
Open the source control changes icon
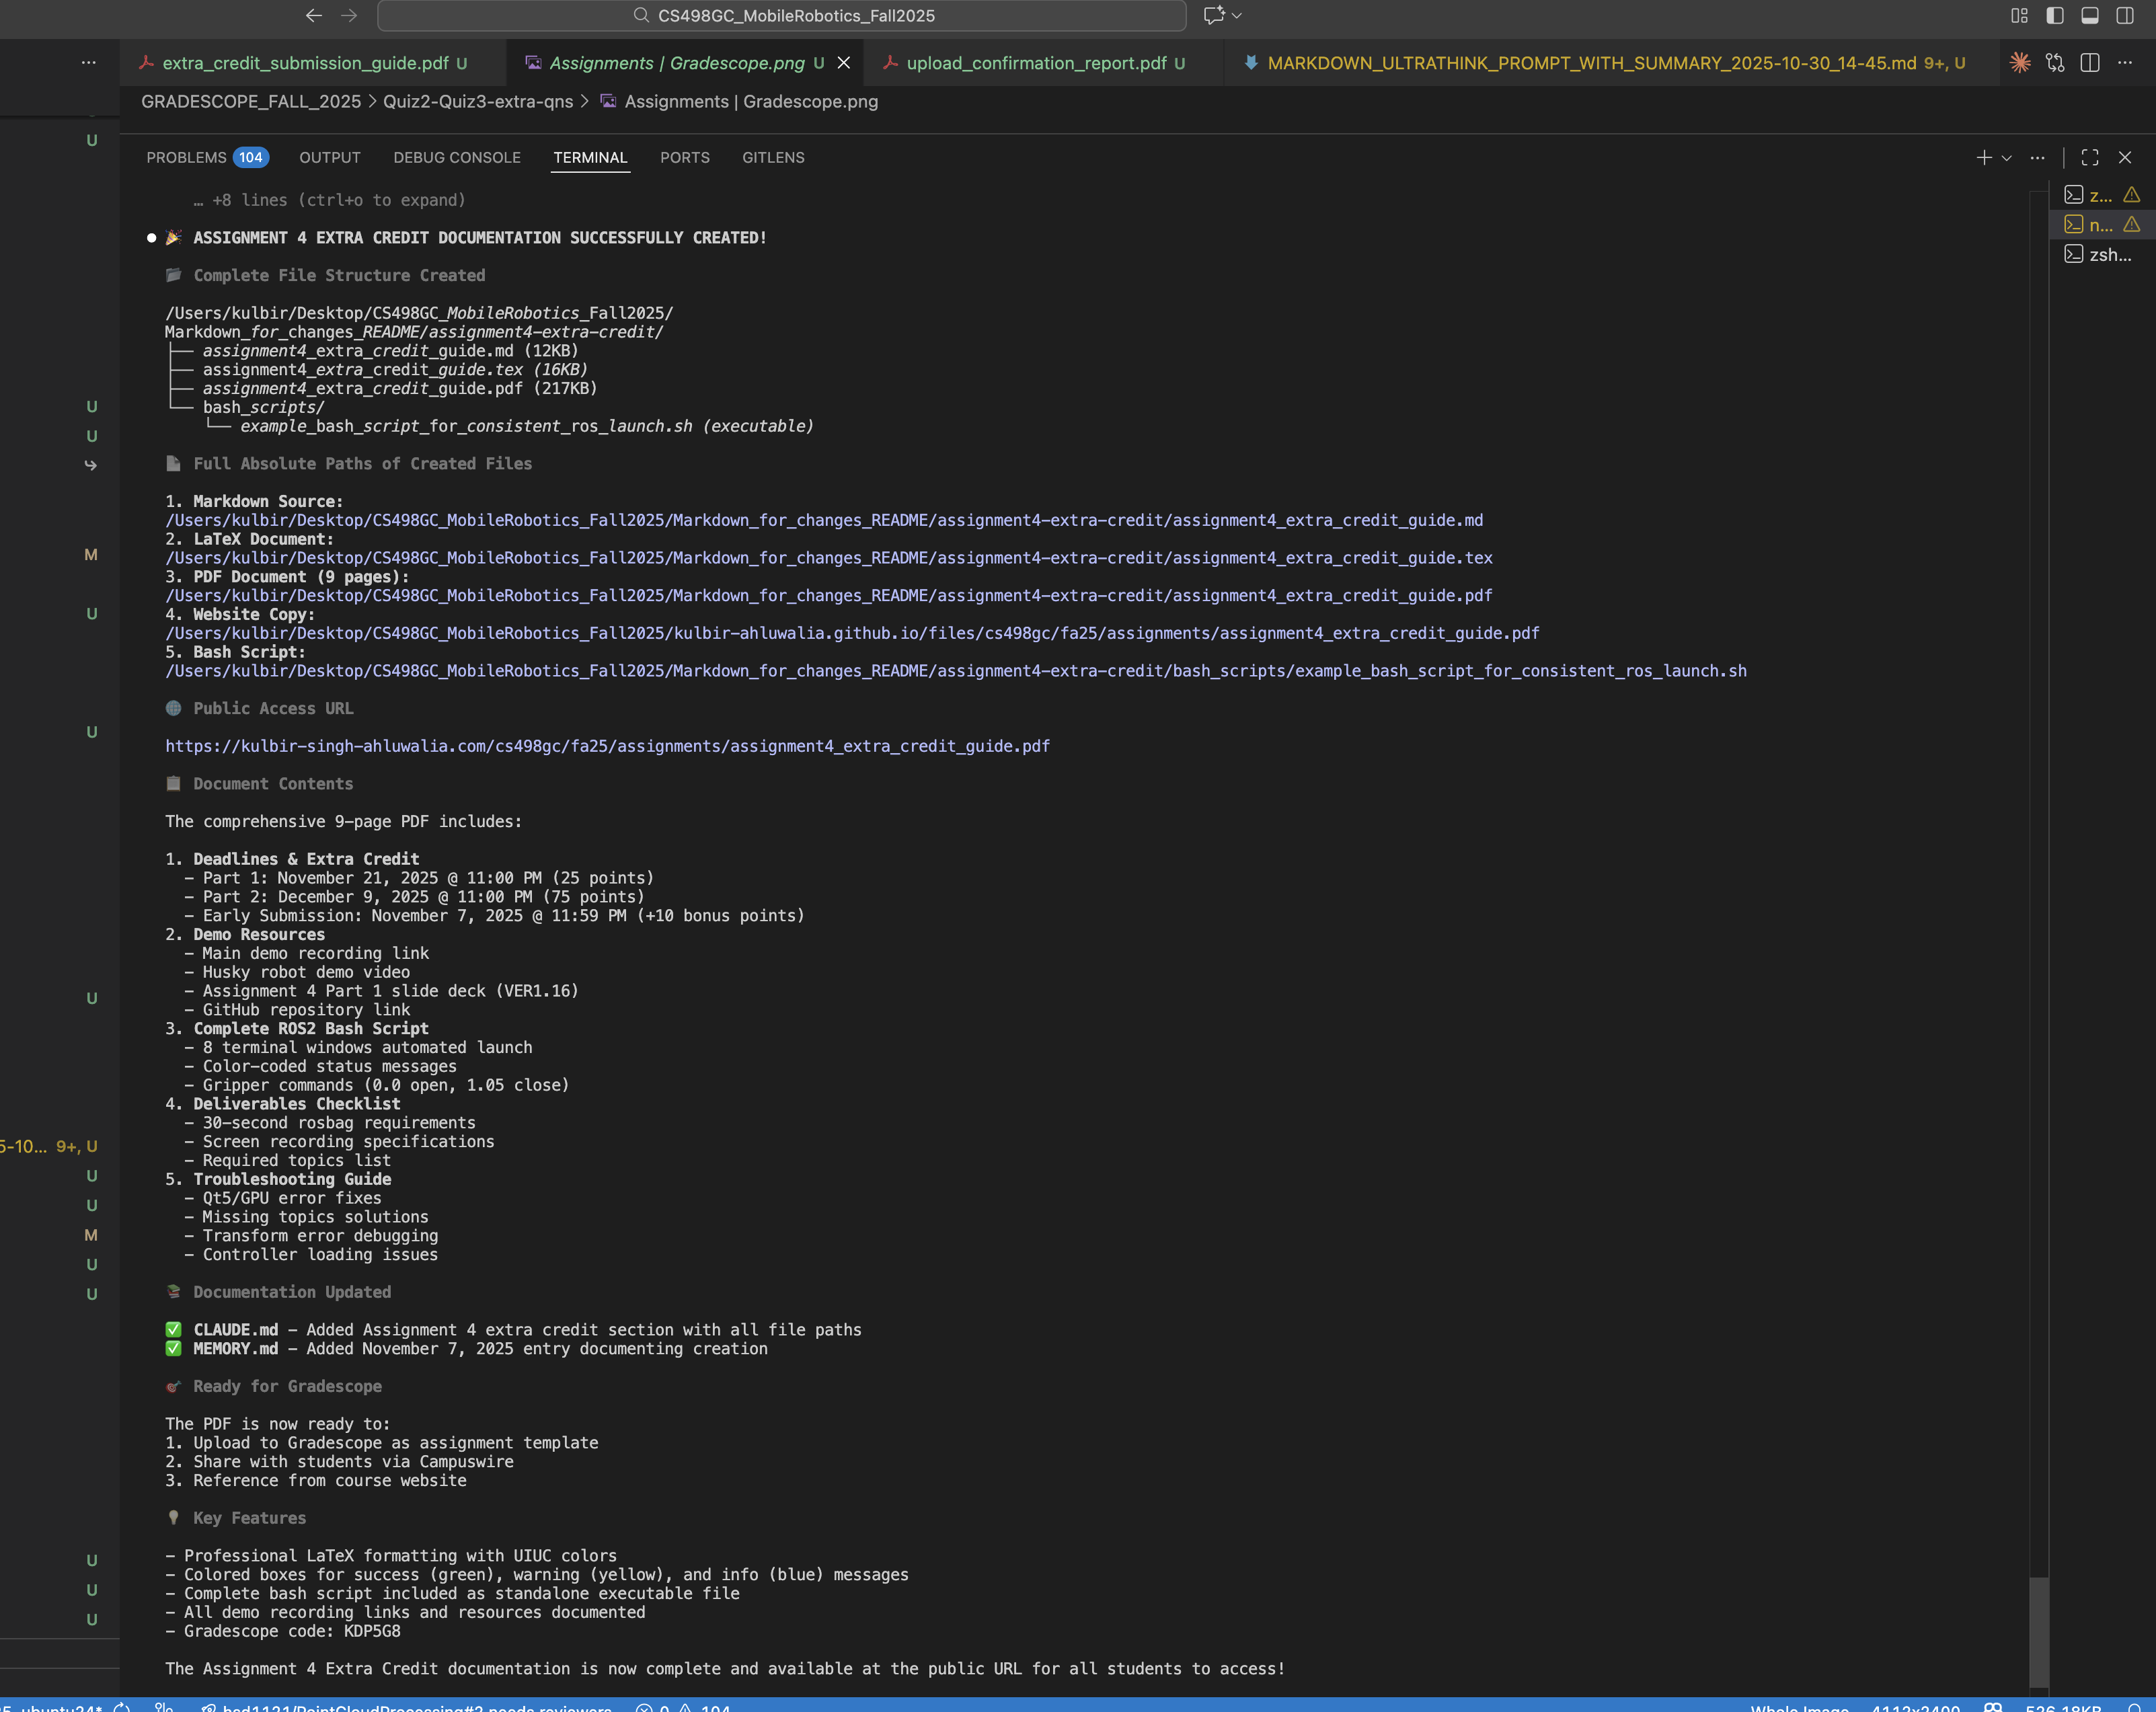[2055, 63]
